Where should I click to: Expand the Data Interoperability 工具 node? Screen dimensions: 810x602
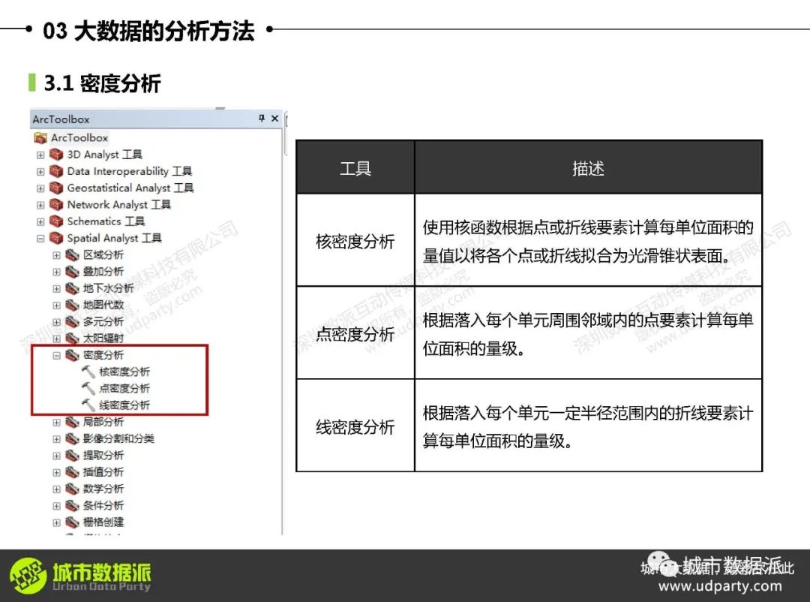pyautogui.click(x=40, y=172)
